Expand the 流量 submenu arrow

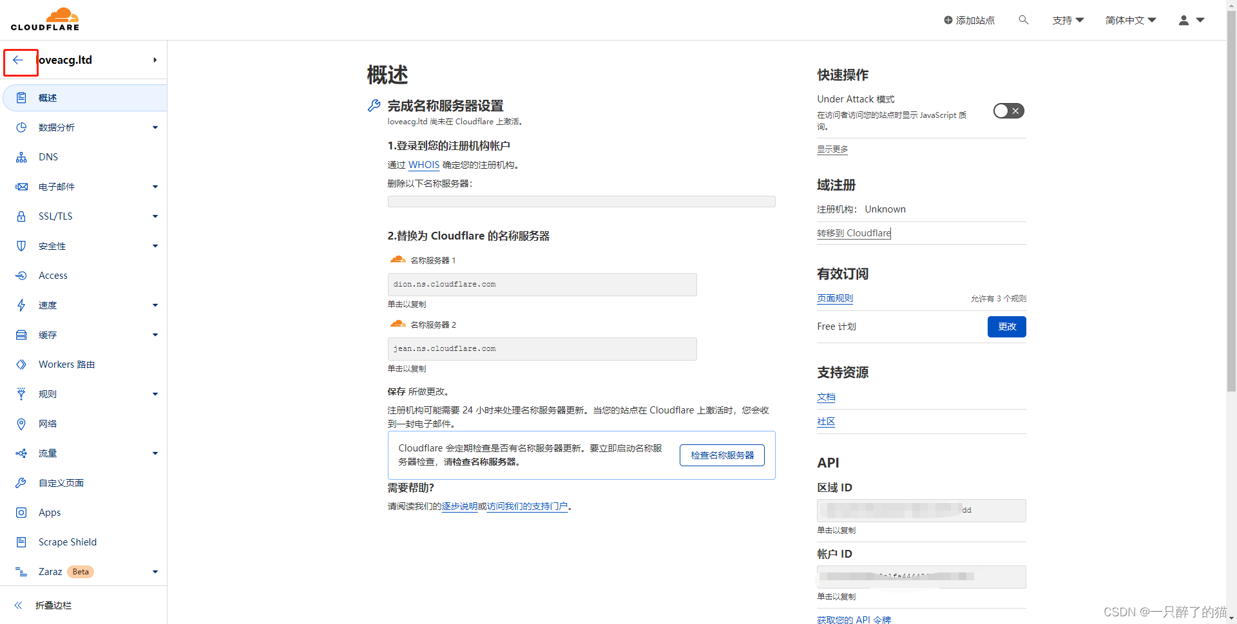pyautogui.click(x=155, y=453)
